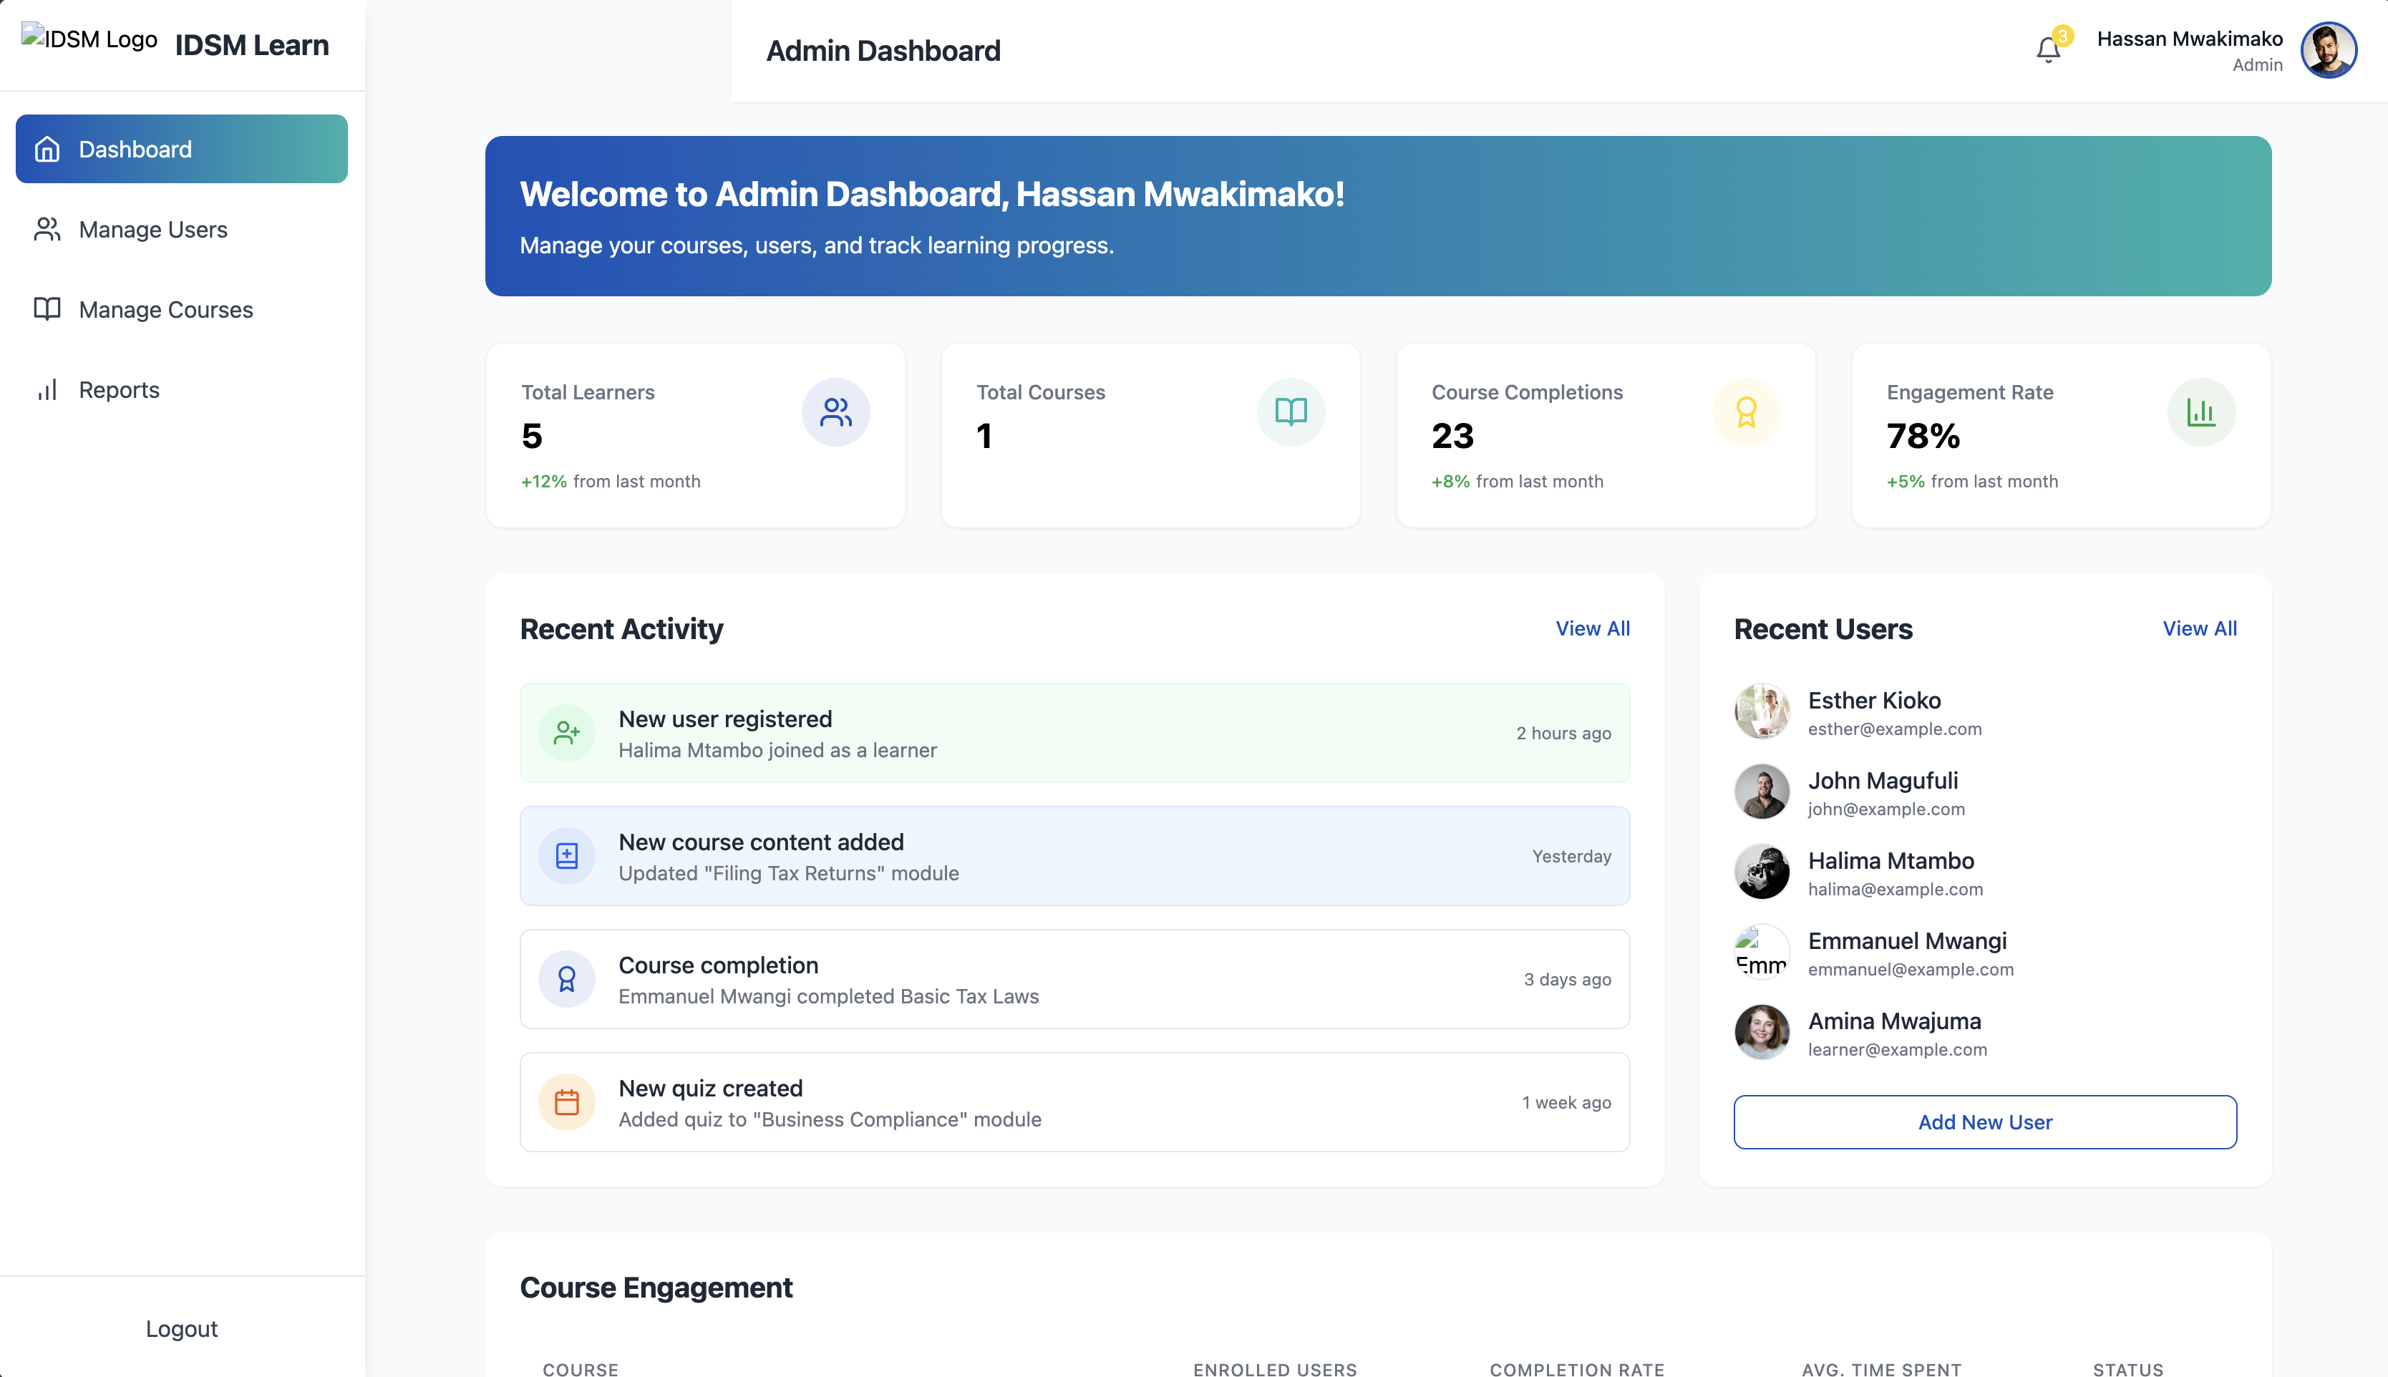Click the new user registered icon
This screenshot has width=2388, height=1377.
[x=566, y=733]
